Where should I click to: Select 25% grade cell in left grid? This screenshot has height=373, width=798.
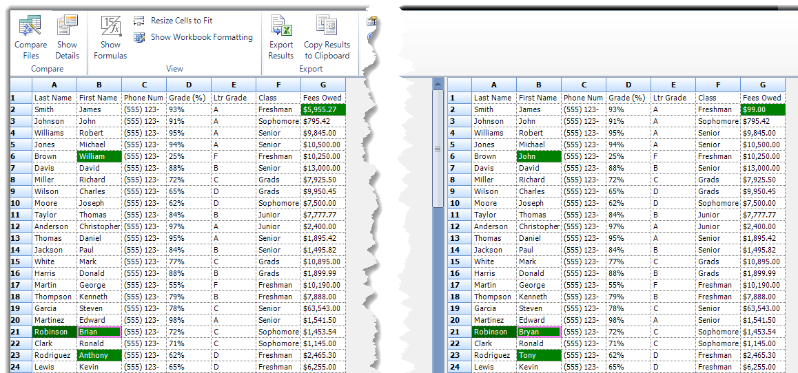point(189,156)
